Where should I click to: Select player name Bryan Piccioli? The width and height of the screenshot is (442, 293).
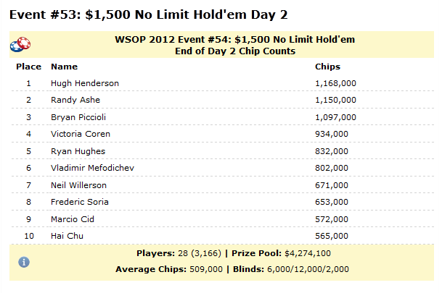(78, 117)
